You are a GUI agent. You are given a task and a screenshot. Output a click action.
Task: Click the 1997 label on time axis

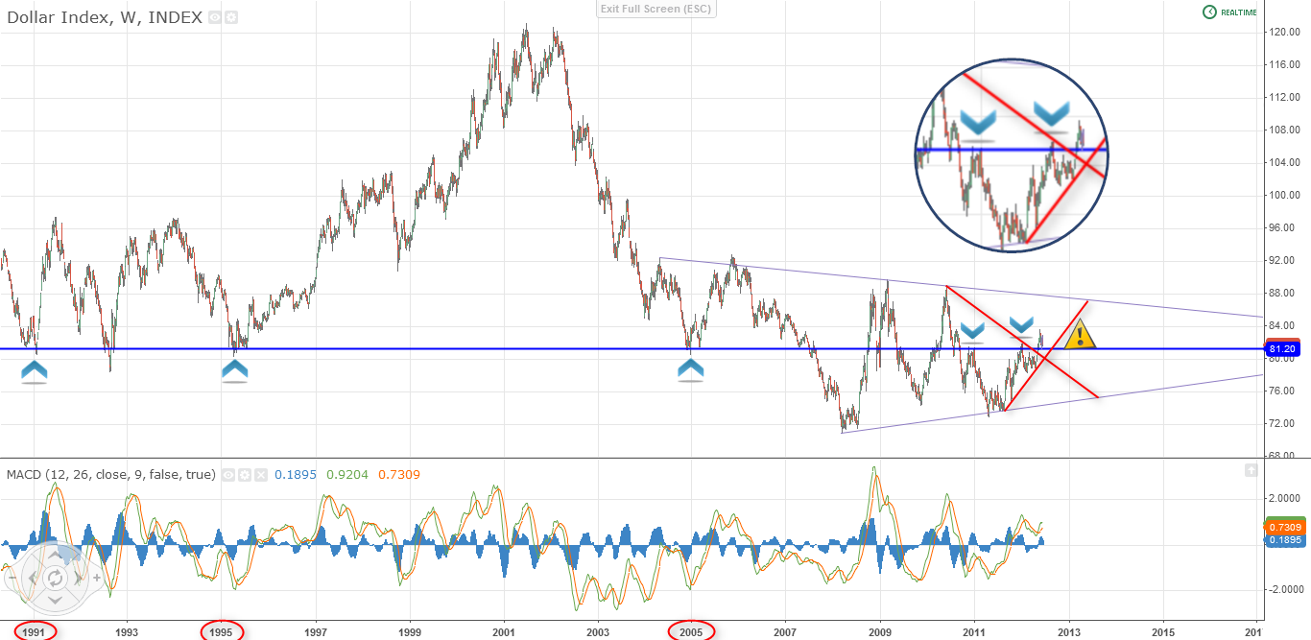[x=316, y=632]
